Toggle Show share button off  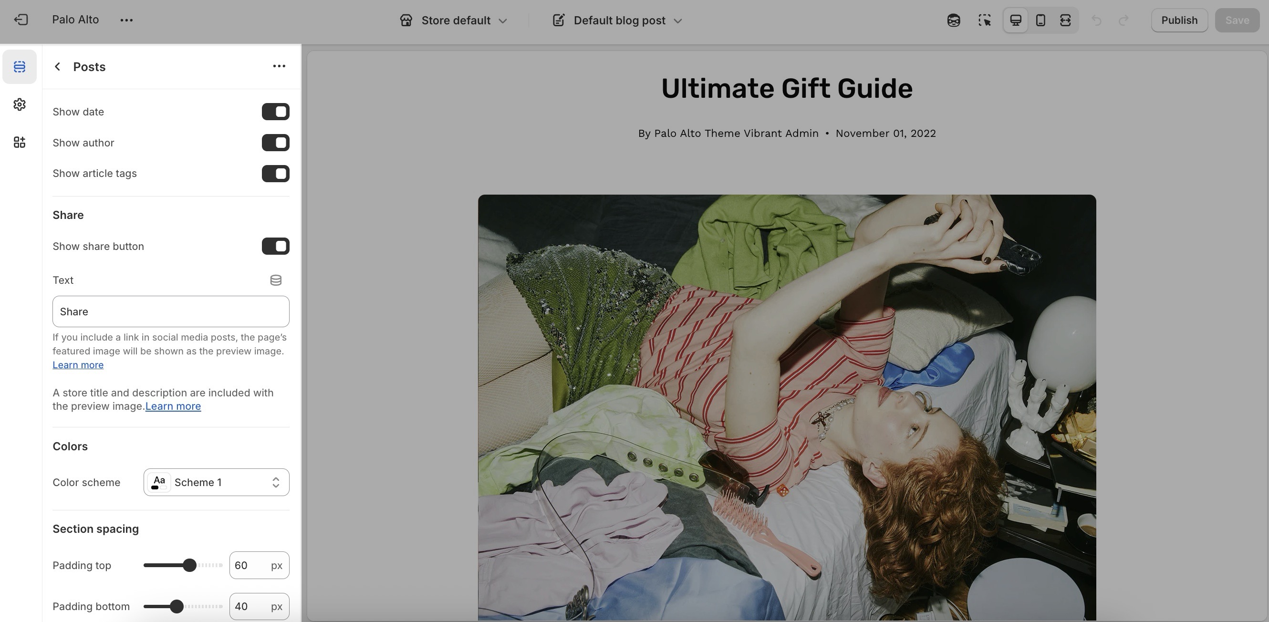[275, 246]
